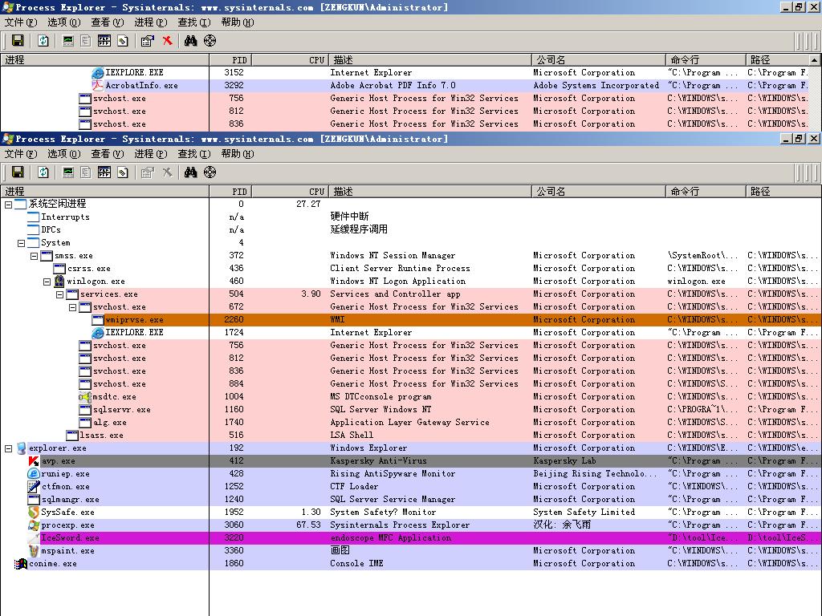The height and width of the screenshot is (616, 822).
Task: Open the 帮助(H) menu in the lower window
Action: 237,154
